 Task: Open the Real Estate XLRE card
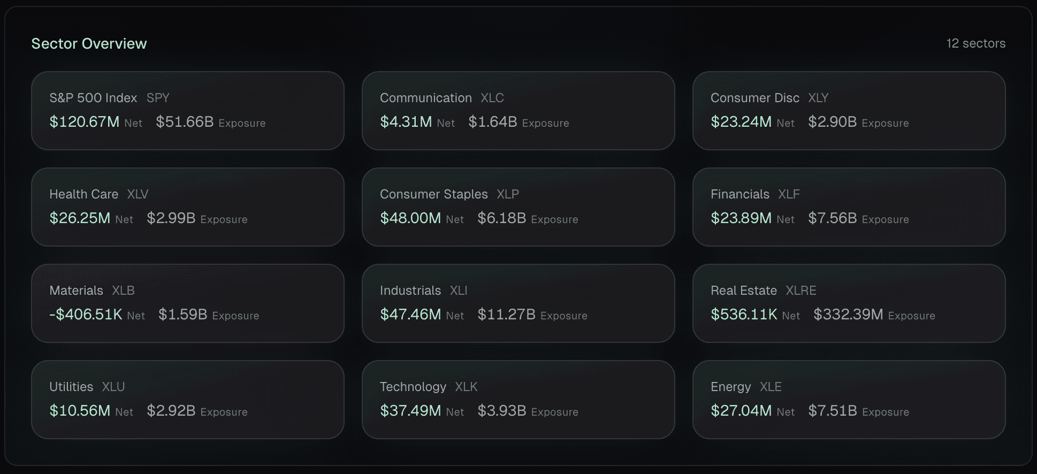[x=849, y=303]
